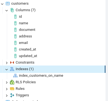Select the email column

[23, 43]
